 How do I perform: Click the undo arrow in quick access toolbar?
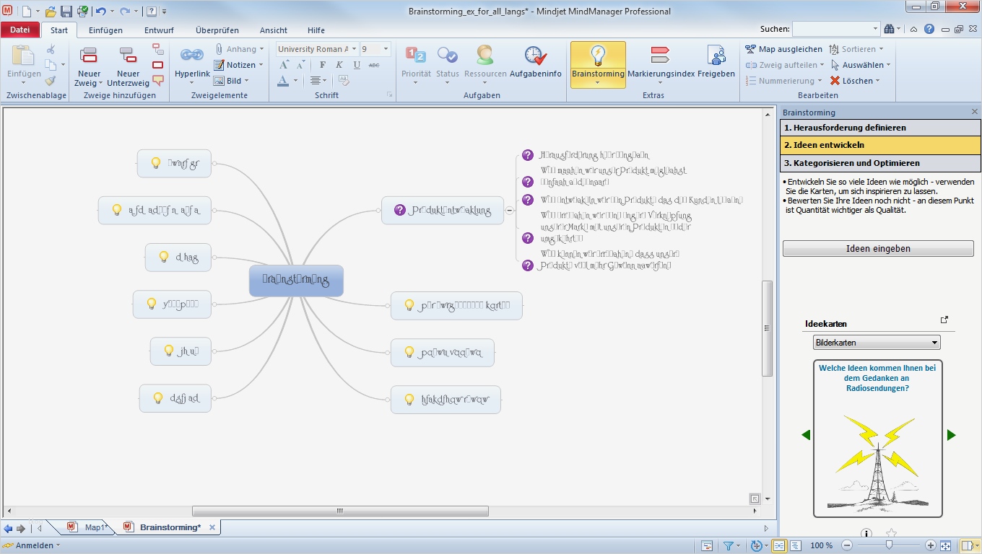click(100, 11)
